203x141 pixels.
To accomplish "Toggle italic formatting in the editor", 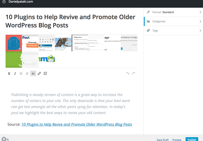I will click(x=15, y=74).
